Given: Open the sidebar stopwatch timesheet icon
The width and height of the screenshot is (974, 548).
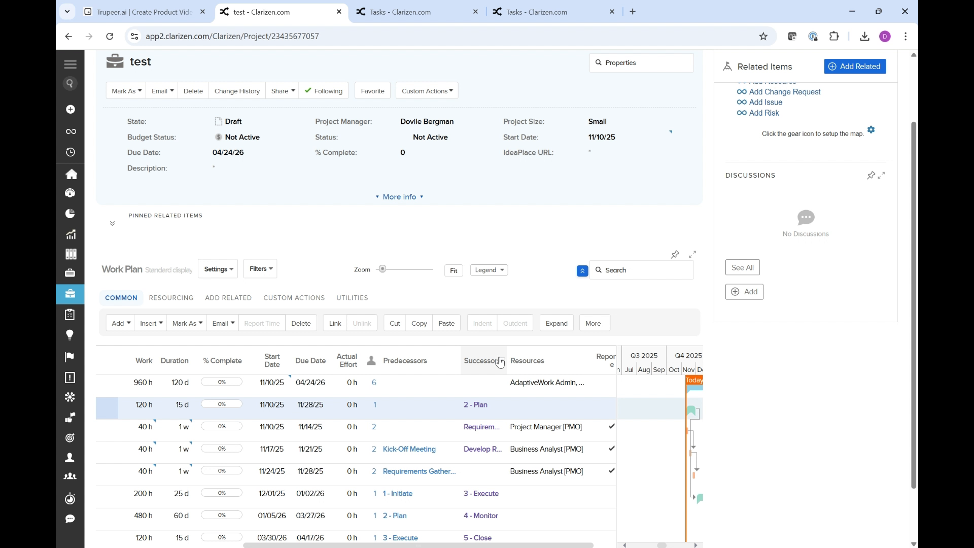Looking at the screenshot, I should tap(70, 499).
